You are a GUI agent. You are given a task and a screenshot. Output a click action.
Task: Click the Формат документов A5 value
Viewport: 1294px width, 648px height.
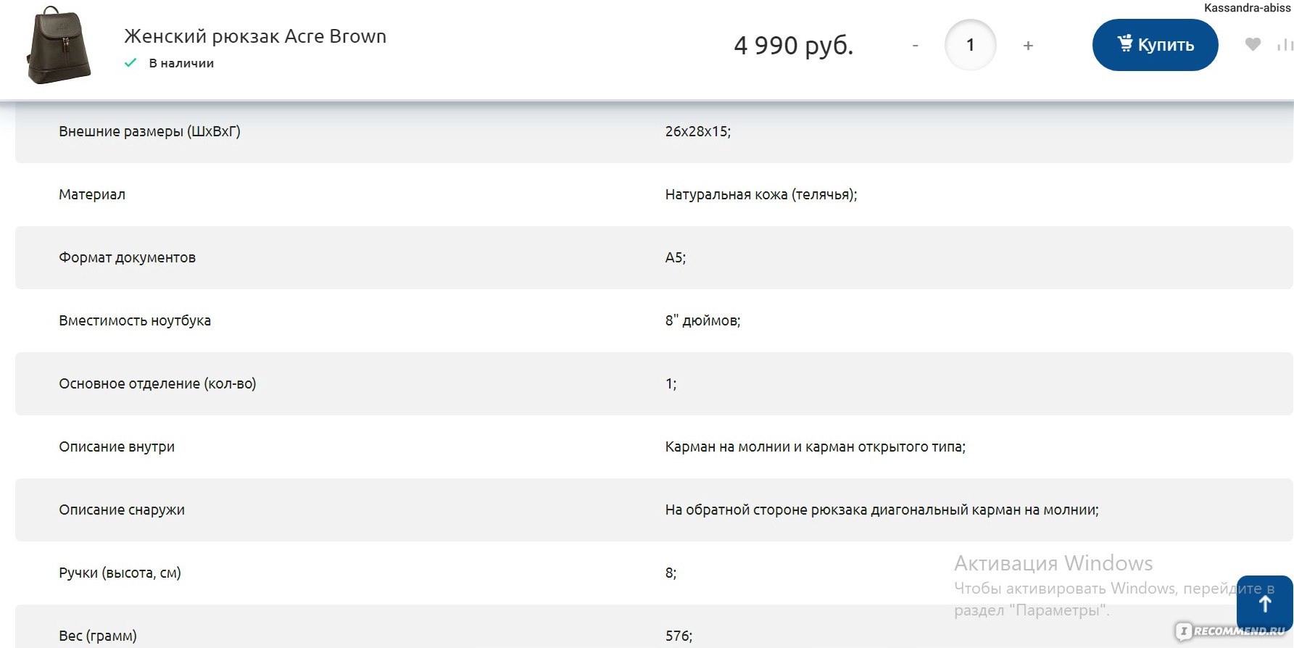click(676, 257)
